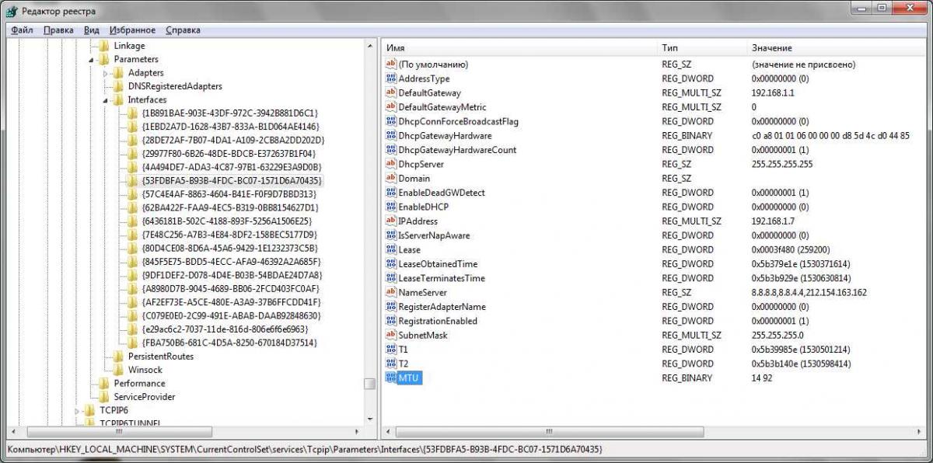This screenshot has height=463, width=933.
Task: Select key {28DE72AF-7B07-4DA1-A109-2CB8A2DD202D}
Action: (x=233, y=140)
